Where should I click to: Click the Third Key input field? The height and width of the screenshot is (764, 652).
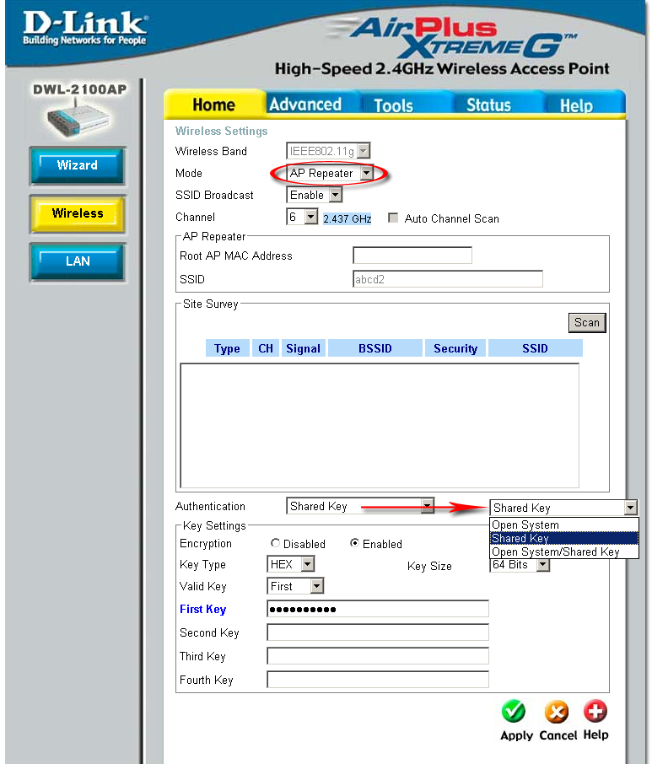378,656
